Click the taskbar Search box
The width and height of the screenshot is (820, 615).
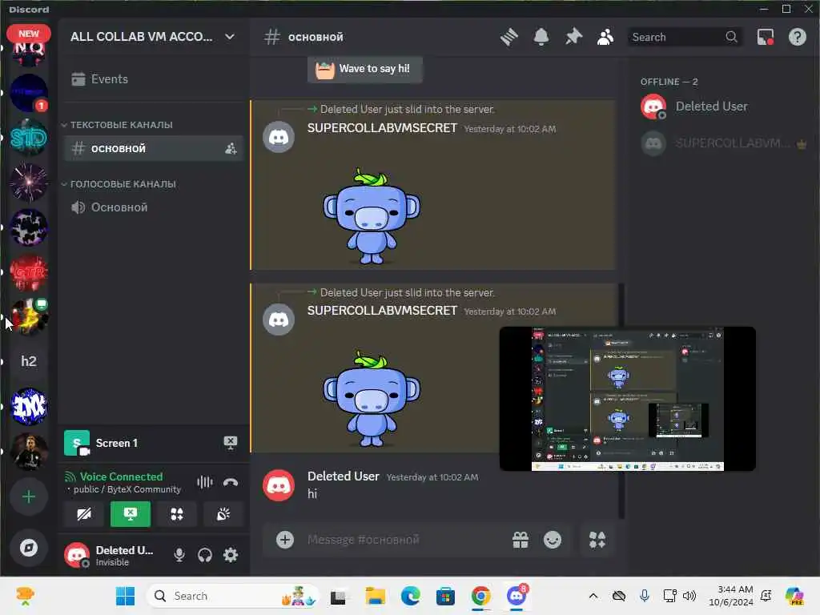(233, 596)
